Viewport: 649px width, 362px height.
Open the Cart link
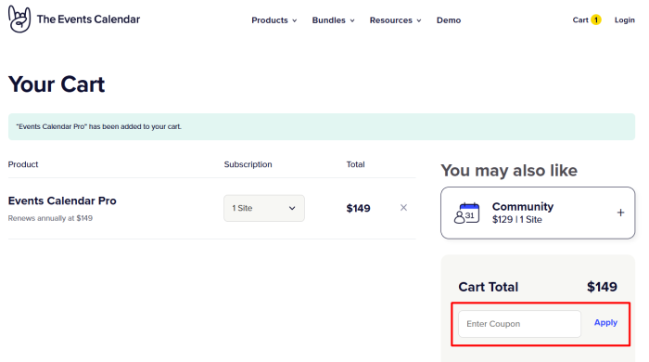(580, 19)
